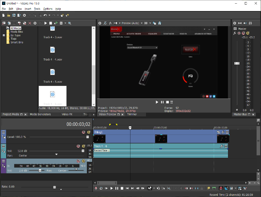
Task: Open track 2 hamburger menu
Action: tap(3, 146)
